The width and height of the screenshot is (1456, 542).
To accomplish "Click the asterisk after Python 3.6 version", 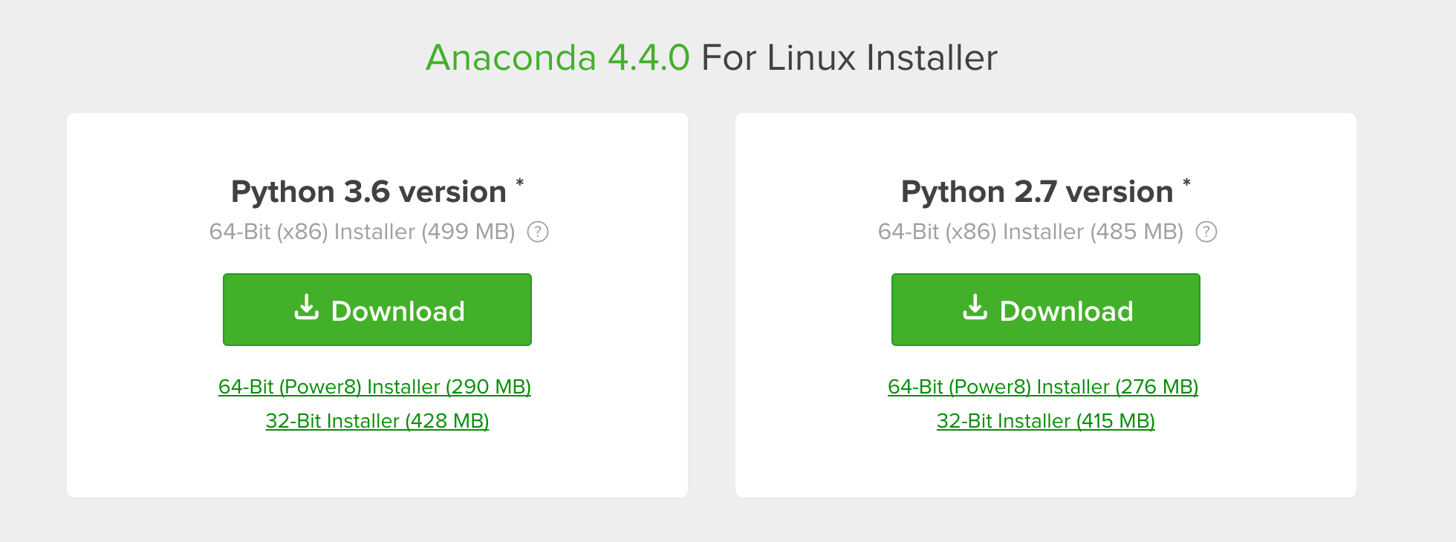I will point(520,183).
